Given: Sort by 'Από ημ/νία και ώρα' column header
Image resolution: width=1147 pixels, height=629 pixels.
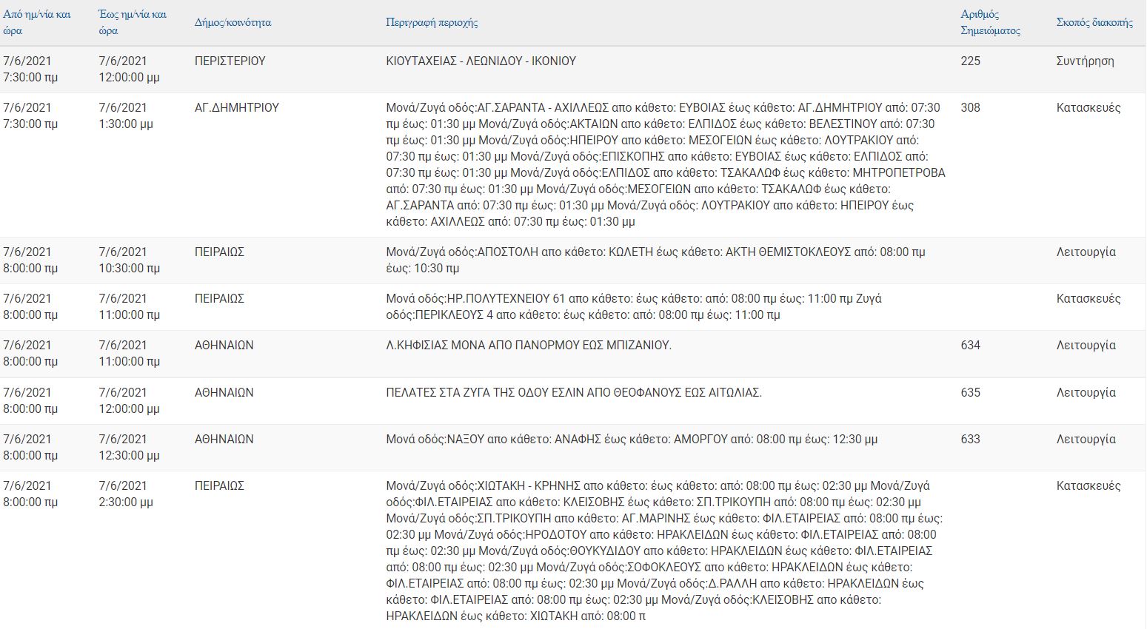Looking at the screenshot, I should click(37, 22).
